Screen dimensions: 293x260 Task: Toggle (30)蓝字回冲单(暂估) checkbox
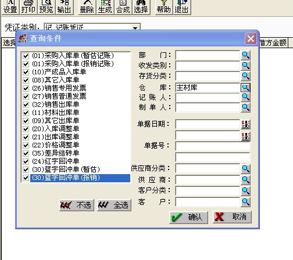pos(26,169)
